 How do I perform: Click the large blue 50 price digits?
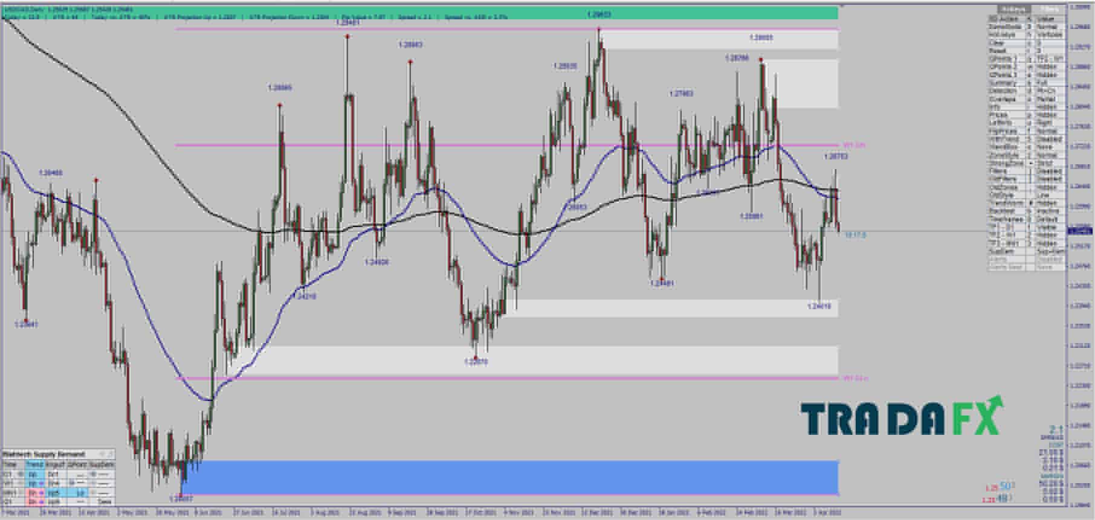click(x=1005, y=486)
